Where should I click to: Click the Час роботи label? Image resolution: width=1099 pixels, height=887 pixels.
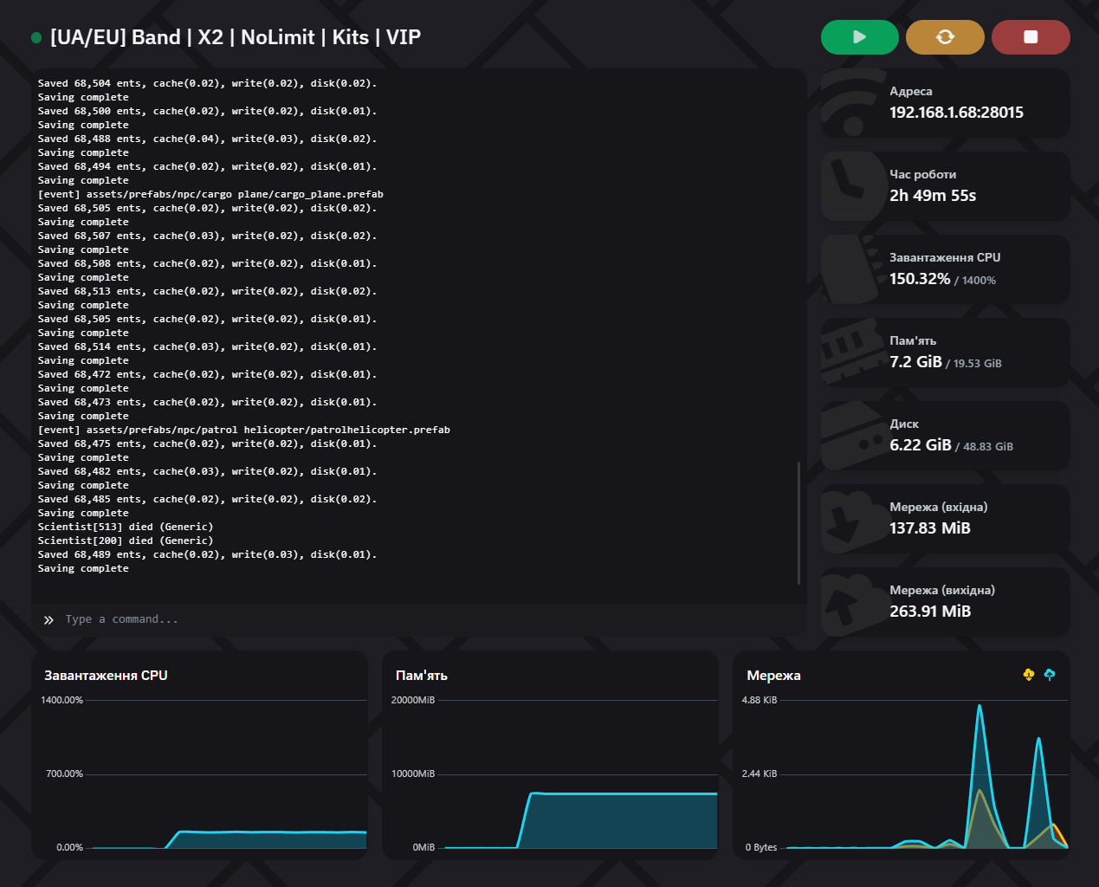pyautogui.click(x=923, y=174)
